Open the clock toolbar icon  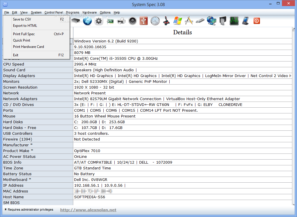tap(155, 21)
